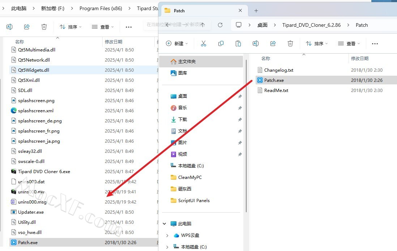
Task: Click Refresh button in Patch window
Action: point(220,25)
